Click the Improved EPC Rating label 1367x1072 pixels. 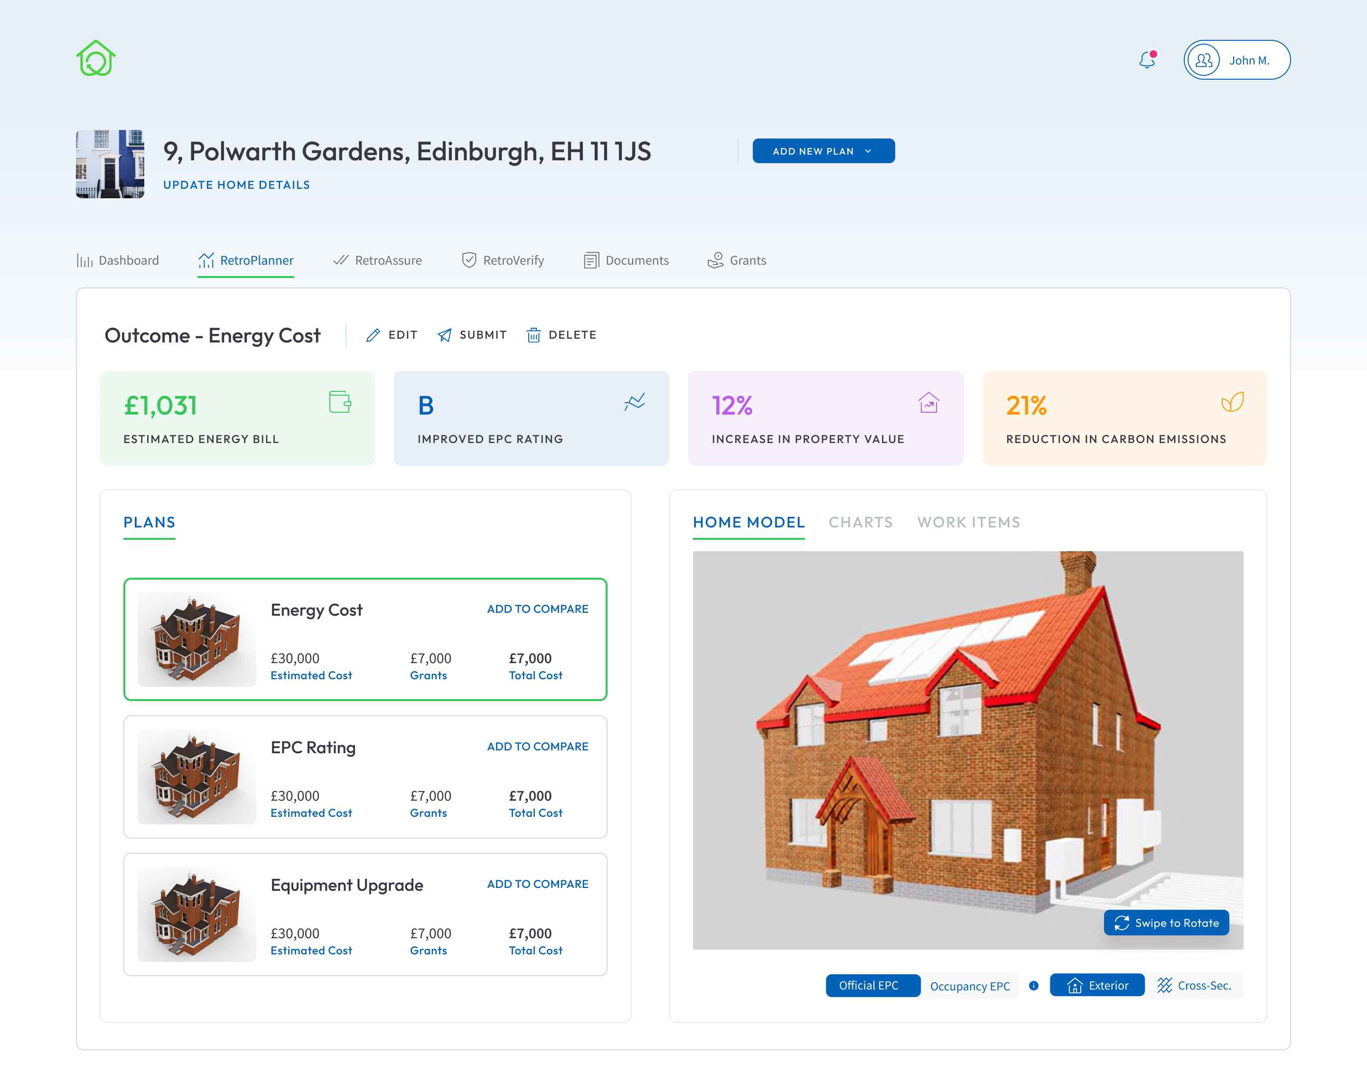[x=490, y=439]
